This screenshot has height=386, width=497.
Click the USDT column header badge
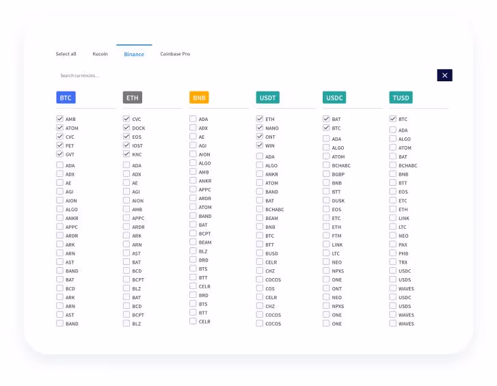click(268, 98)
